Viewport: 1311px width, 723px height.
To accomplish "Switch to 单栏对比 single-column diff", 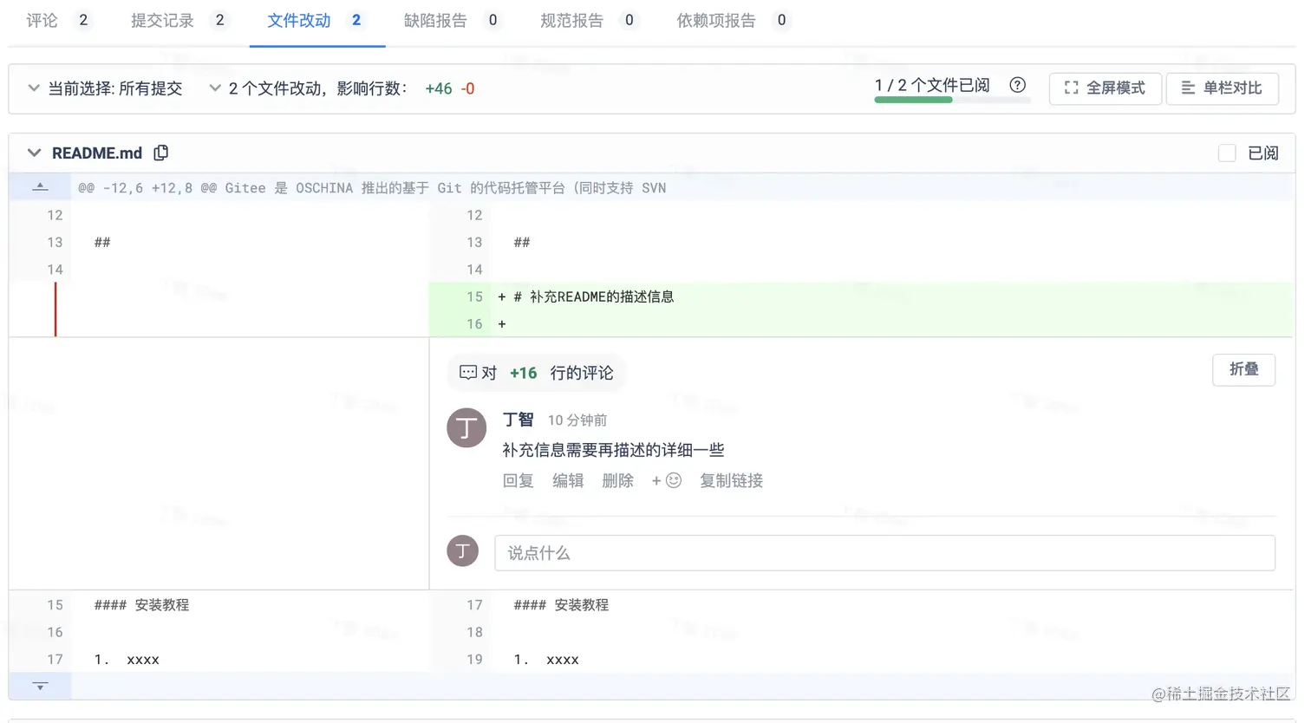I will (1222, 88).
